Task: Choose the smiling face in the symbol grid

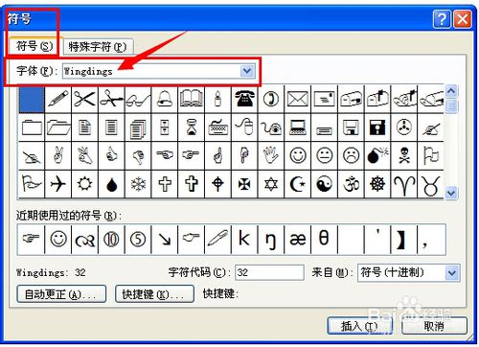Action: click(x=298, y=156)
